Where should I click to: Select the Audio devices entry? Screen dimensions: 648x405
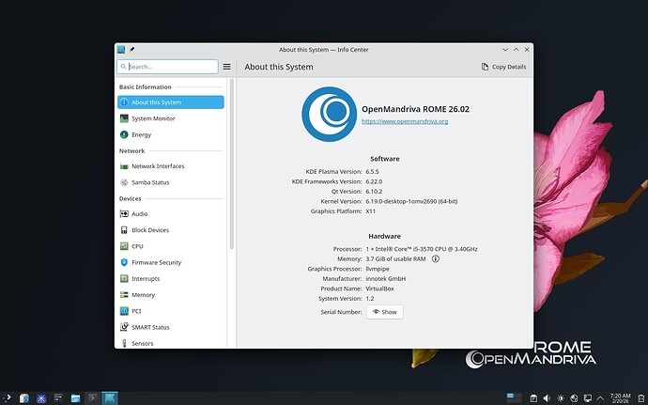pyautogui.click(x=139, y=214)
